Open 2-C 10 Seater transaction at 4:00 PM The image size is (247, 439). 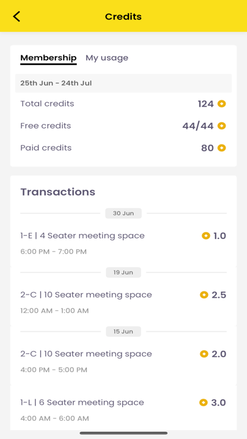[x=123, y=361]
